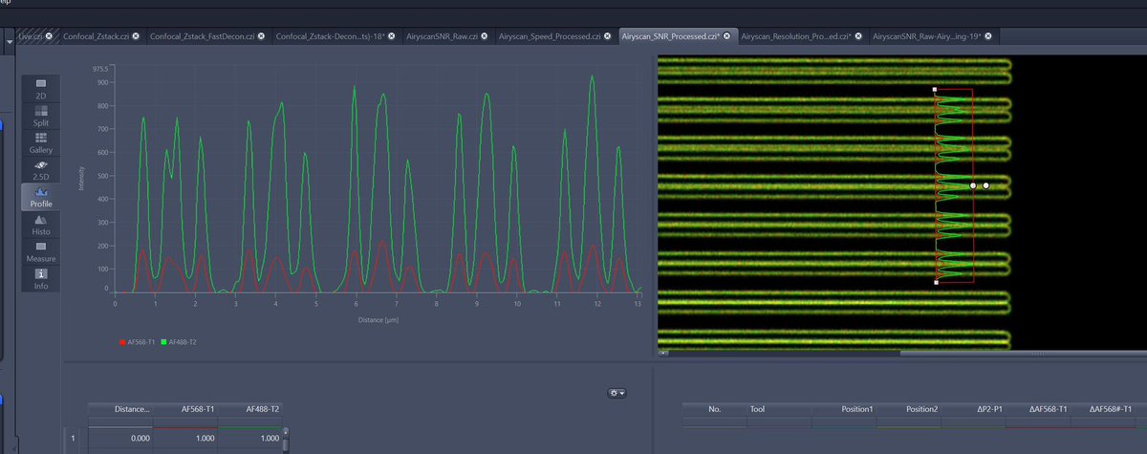The image size is (1147, 454).
Task: Click the ΔP2-P1 column header
Action: 974,409
